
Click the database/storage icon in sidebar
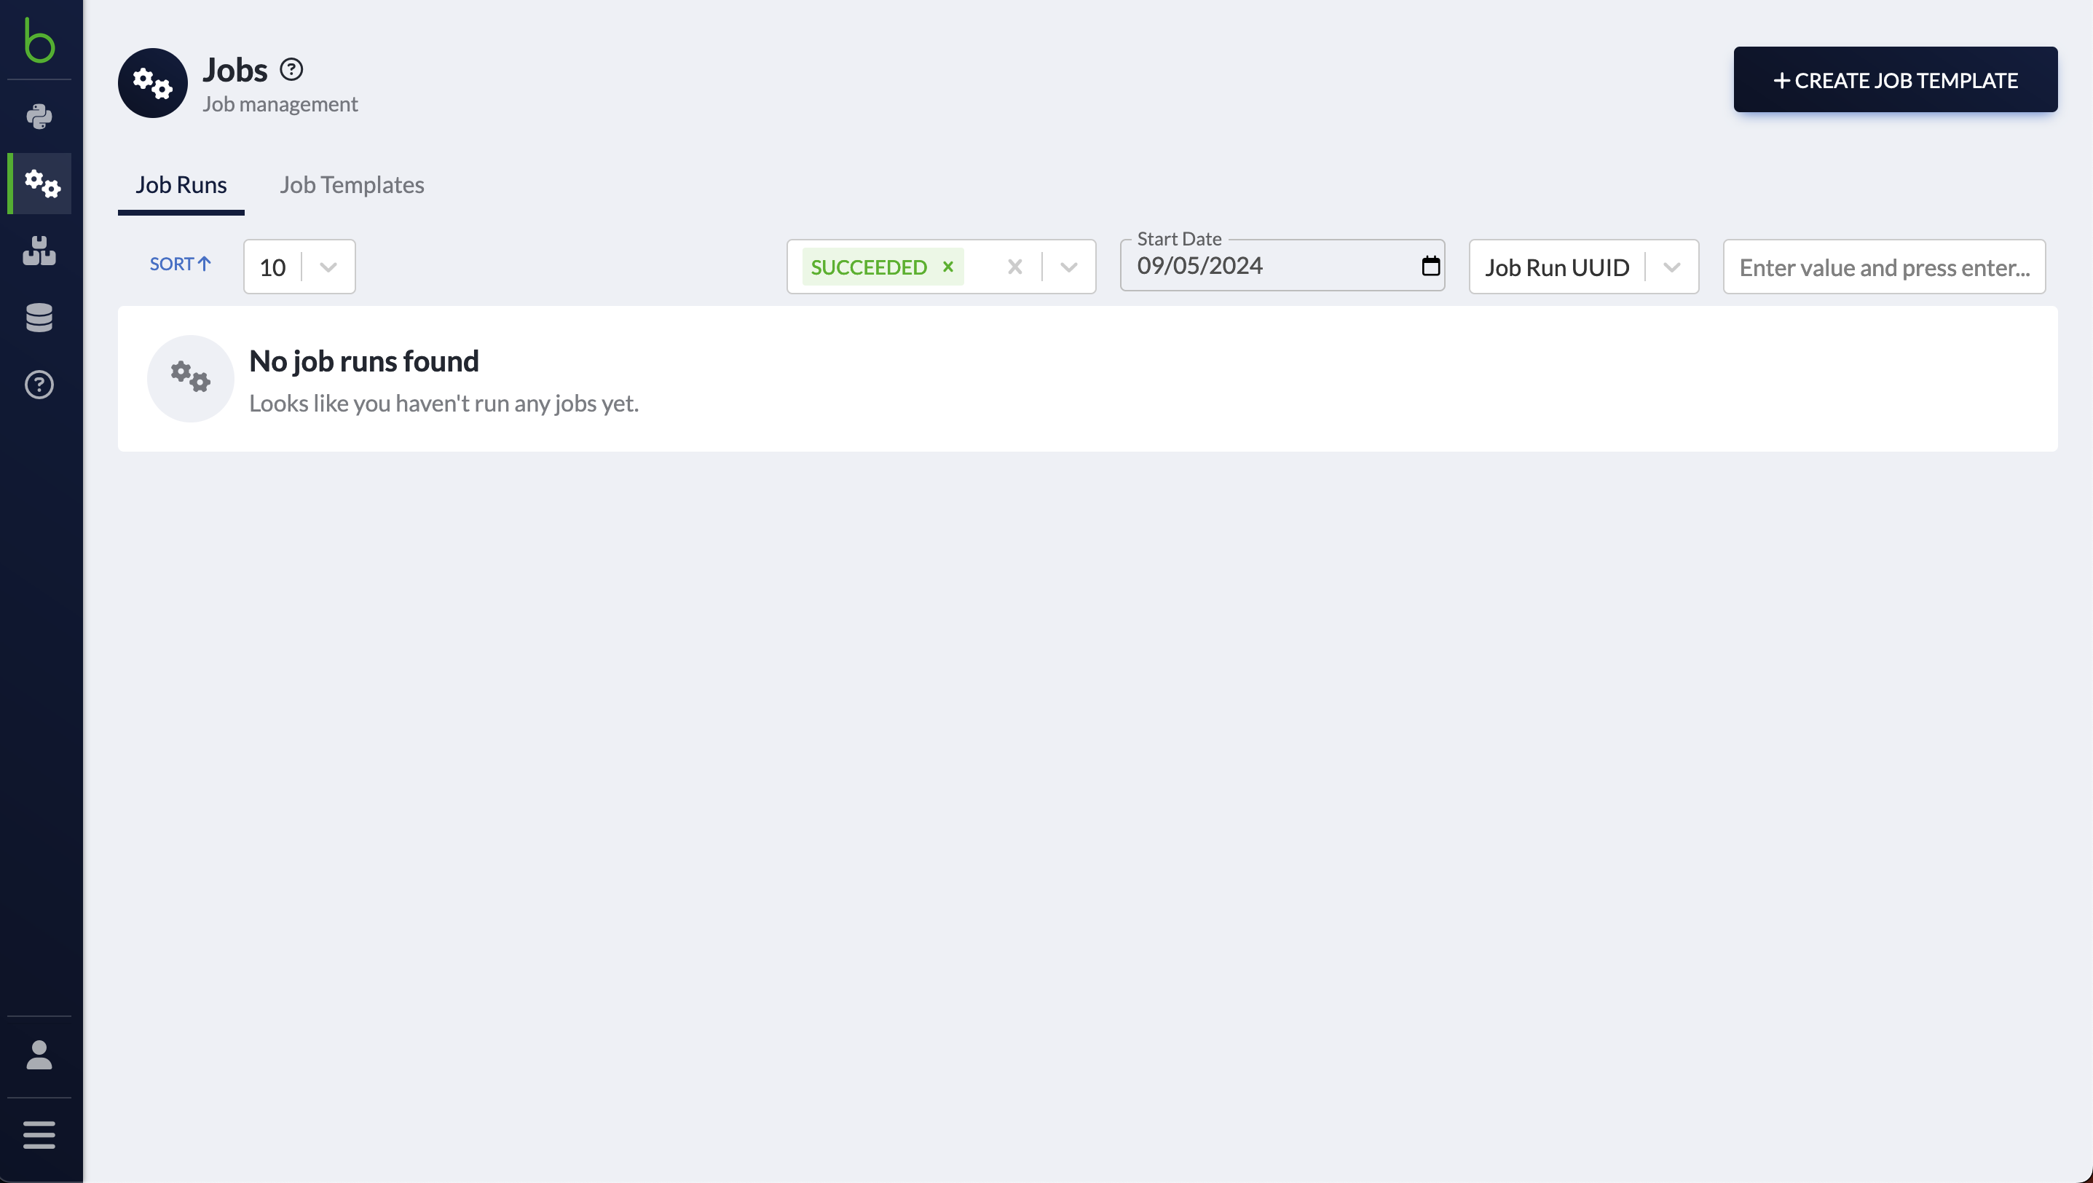coord(39,316)
